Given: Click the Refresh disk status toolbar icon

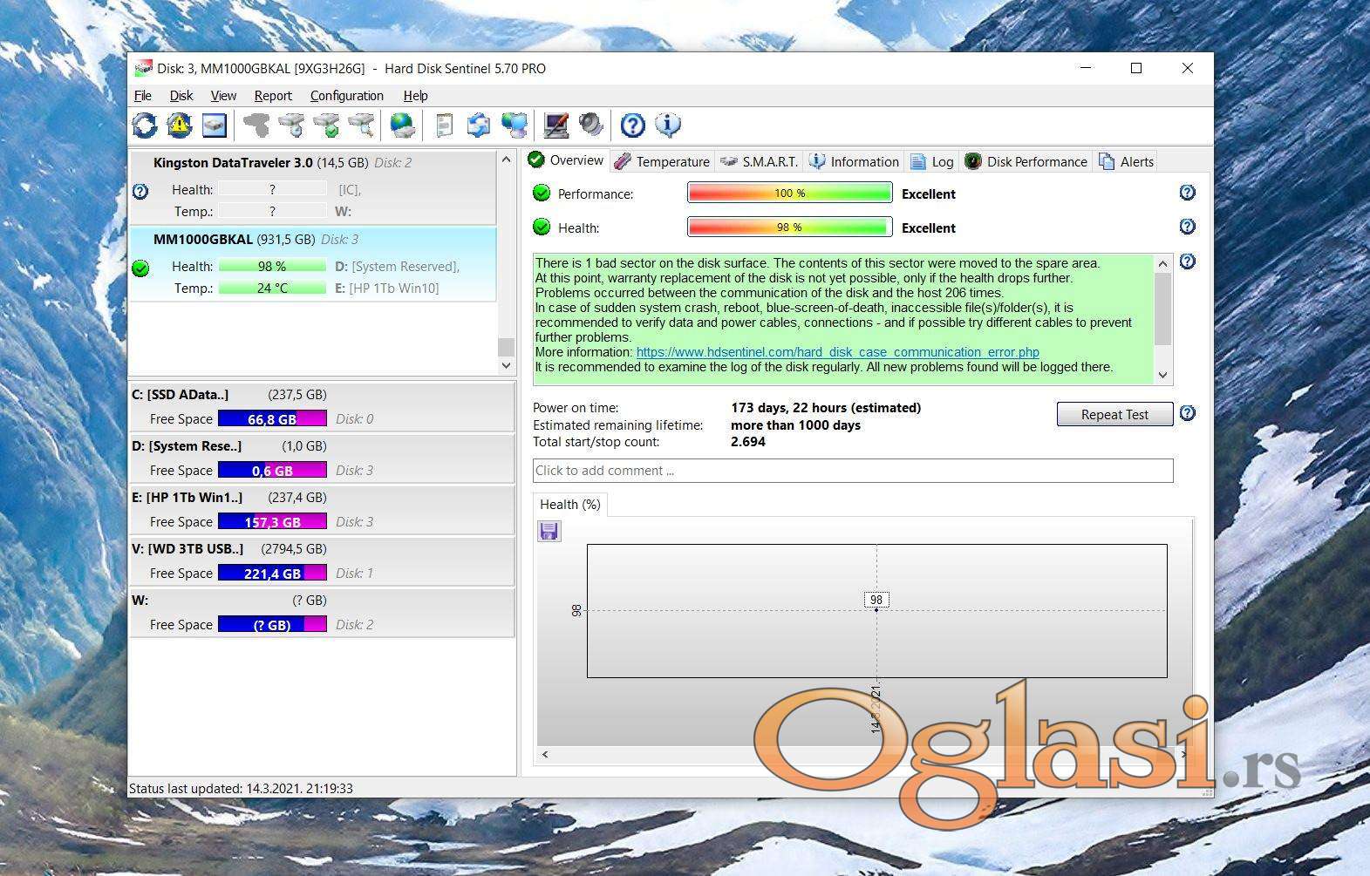Looking at the screenshot, I should pyautogui.click(x=145, y=126).
